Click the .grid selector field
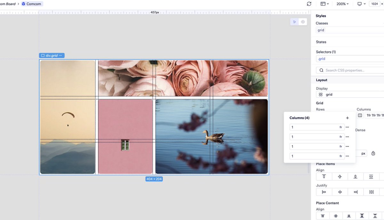 (350, 59)
